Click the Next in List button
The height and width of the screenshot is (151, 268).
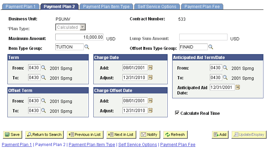(x=121, y=134)
